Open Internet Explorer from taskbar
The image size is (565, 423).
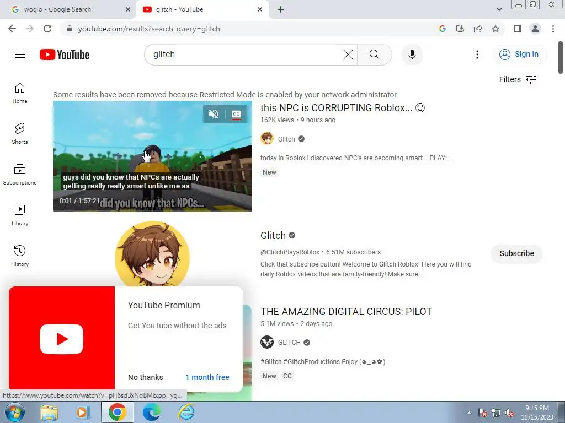point(186,413)
